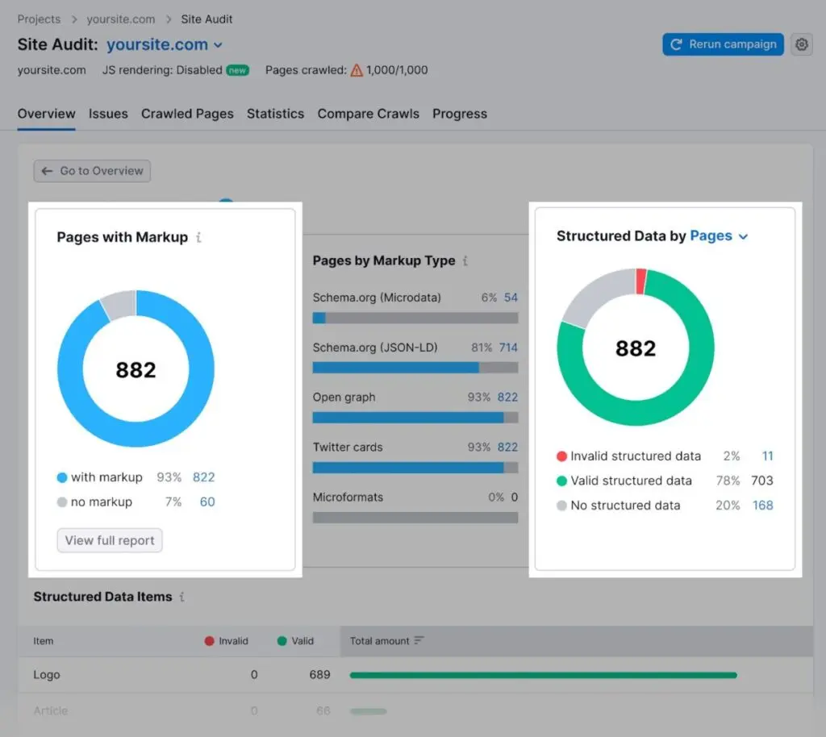The width and height of the screenshot is (826, 737).
Task: Click the warning triangle near Pages crawled
Action: tap(357, 70)
